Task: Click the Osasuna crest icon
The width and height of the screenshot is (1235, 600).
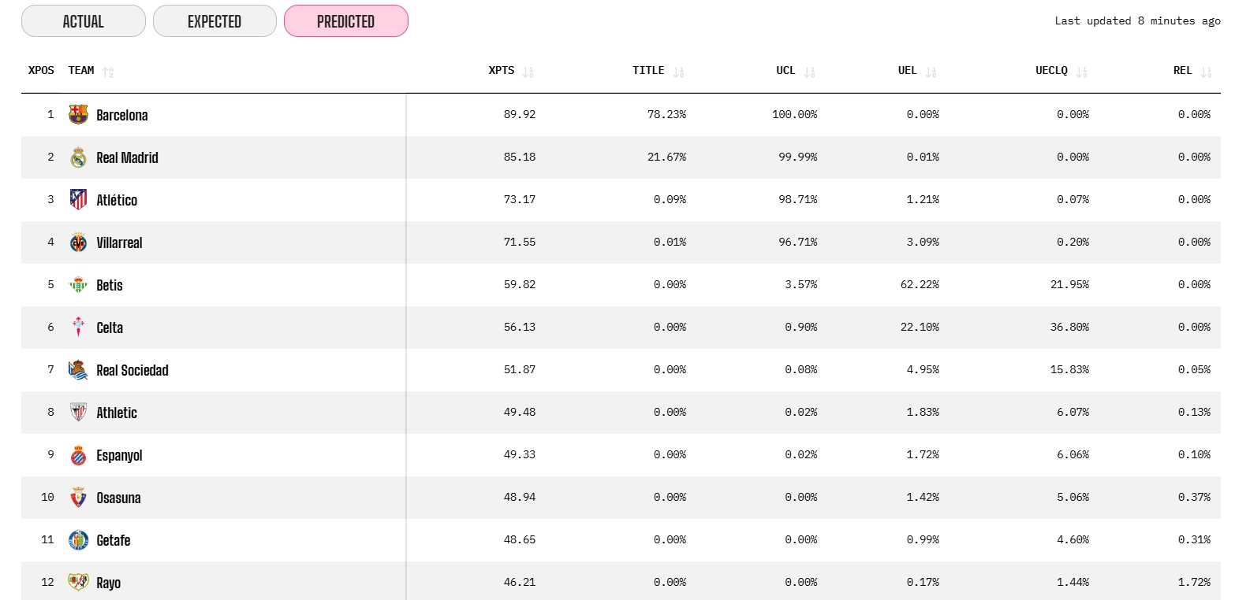Action: click(78, 498)
